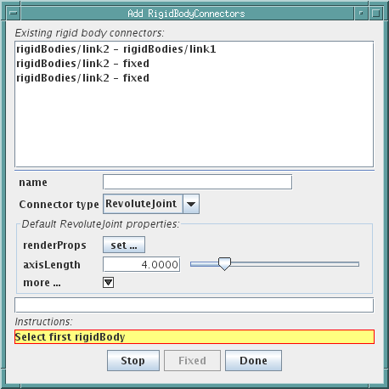Viewport: 389px width, 389px height.
Task: Click the axisLength slider thumb
Action: 224,264
